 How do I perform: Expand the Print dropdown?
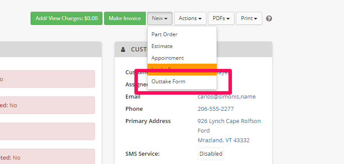pyautogui.click(x=249, y=18)
